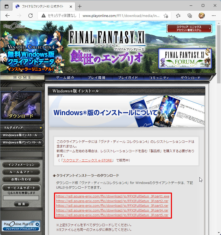221x235 pixels.
Task: Download FFXIFullSetup_JP.part3.rar link
Action: coord(112,206)
